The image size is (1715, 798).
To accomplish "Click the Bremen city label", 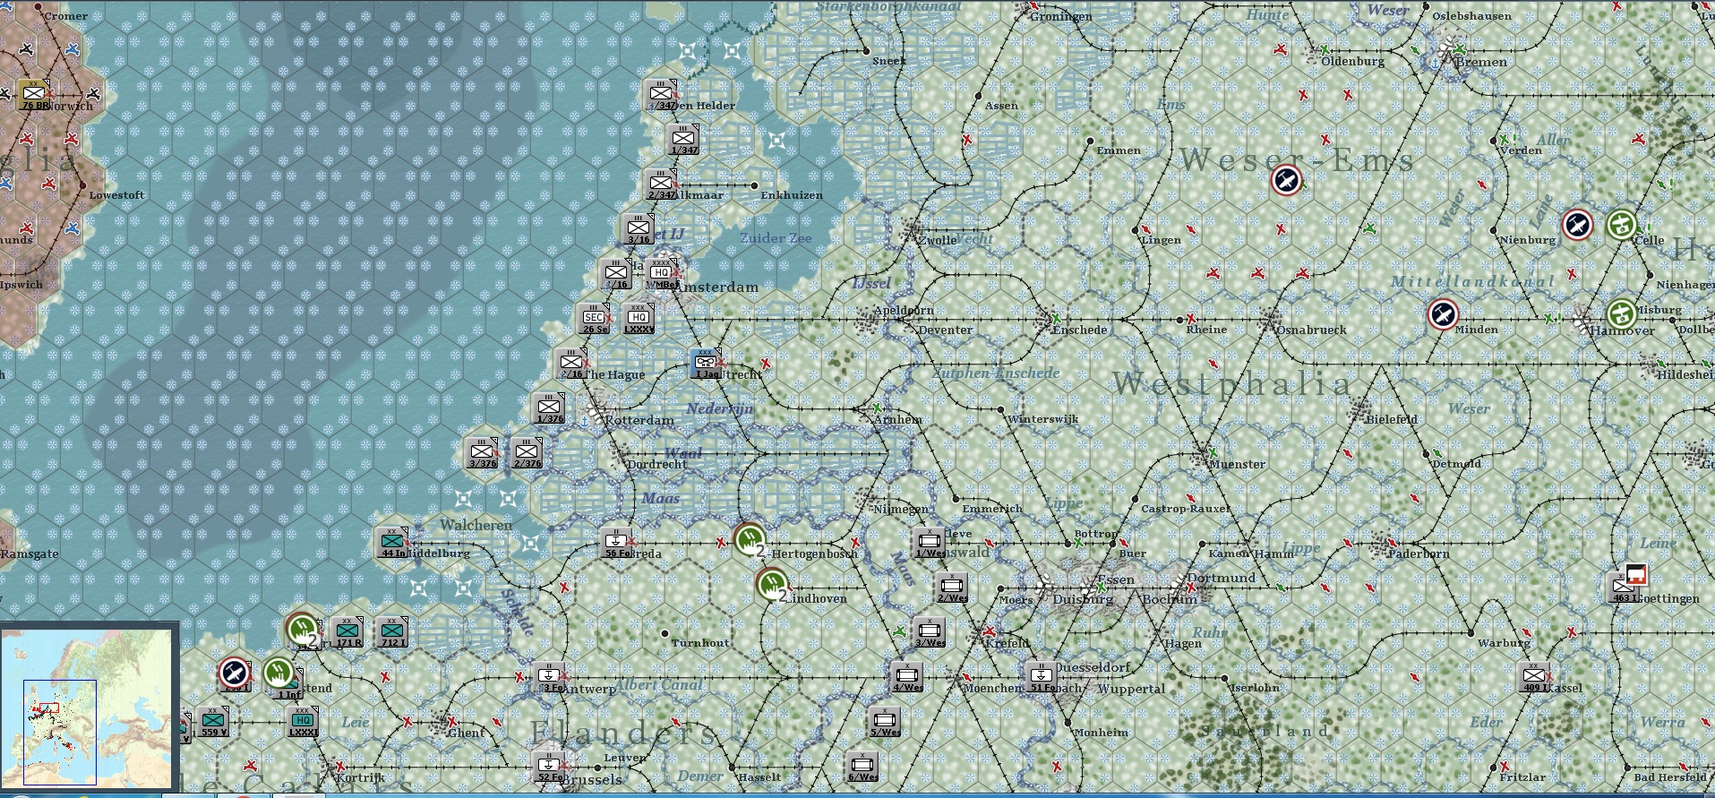I will [1481, 62].
